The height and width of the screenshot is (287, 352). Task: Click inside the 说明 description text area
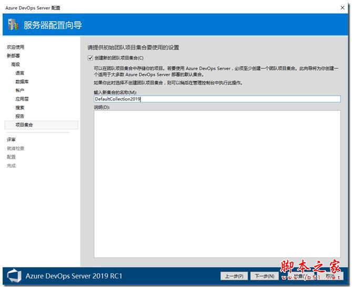click(x=217, y=184)
